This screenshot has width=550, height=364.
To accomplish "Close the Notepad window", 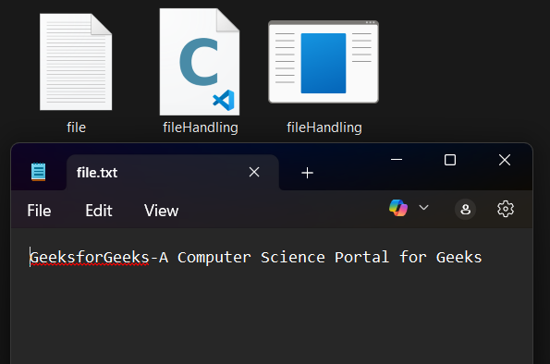I will pos(505,160).
